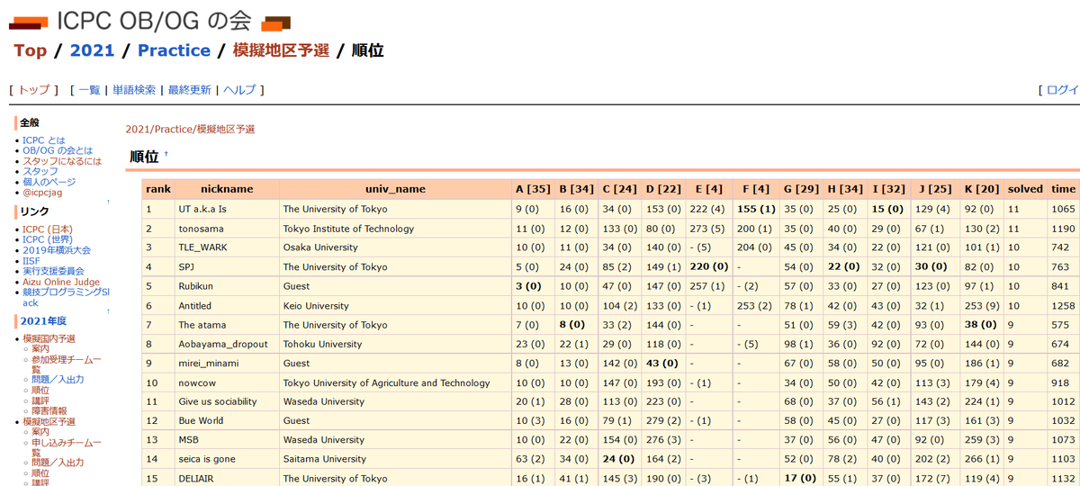This screenshot has height=486, width=1080.
Task: Click the トップ navigation link
Action: [x=34, y=90]
